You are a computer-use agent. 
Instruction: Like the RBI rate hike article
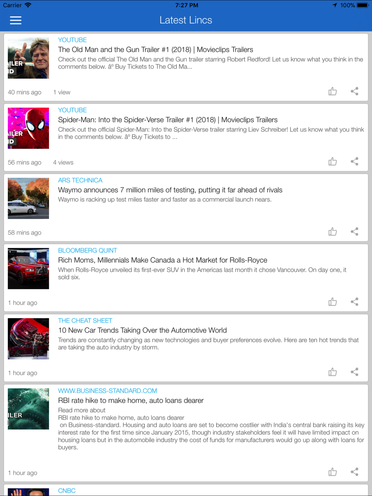pos(333,472)
